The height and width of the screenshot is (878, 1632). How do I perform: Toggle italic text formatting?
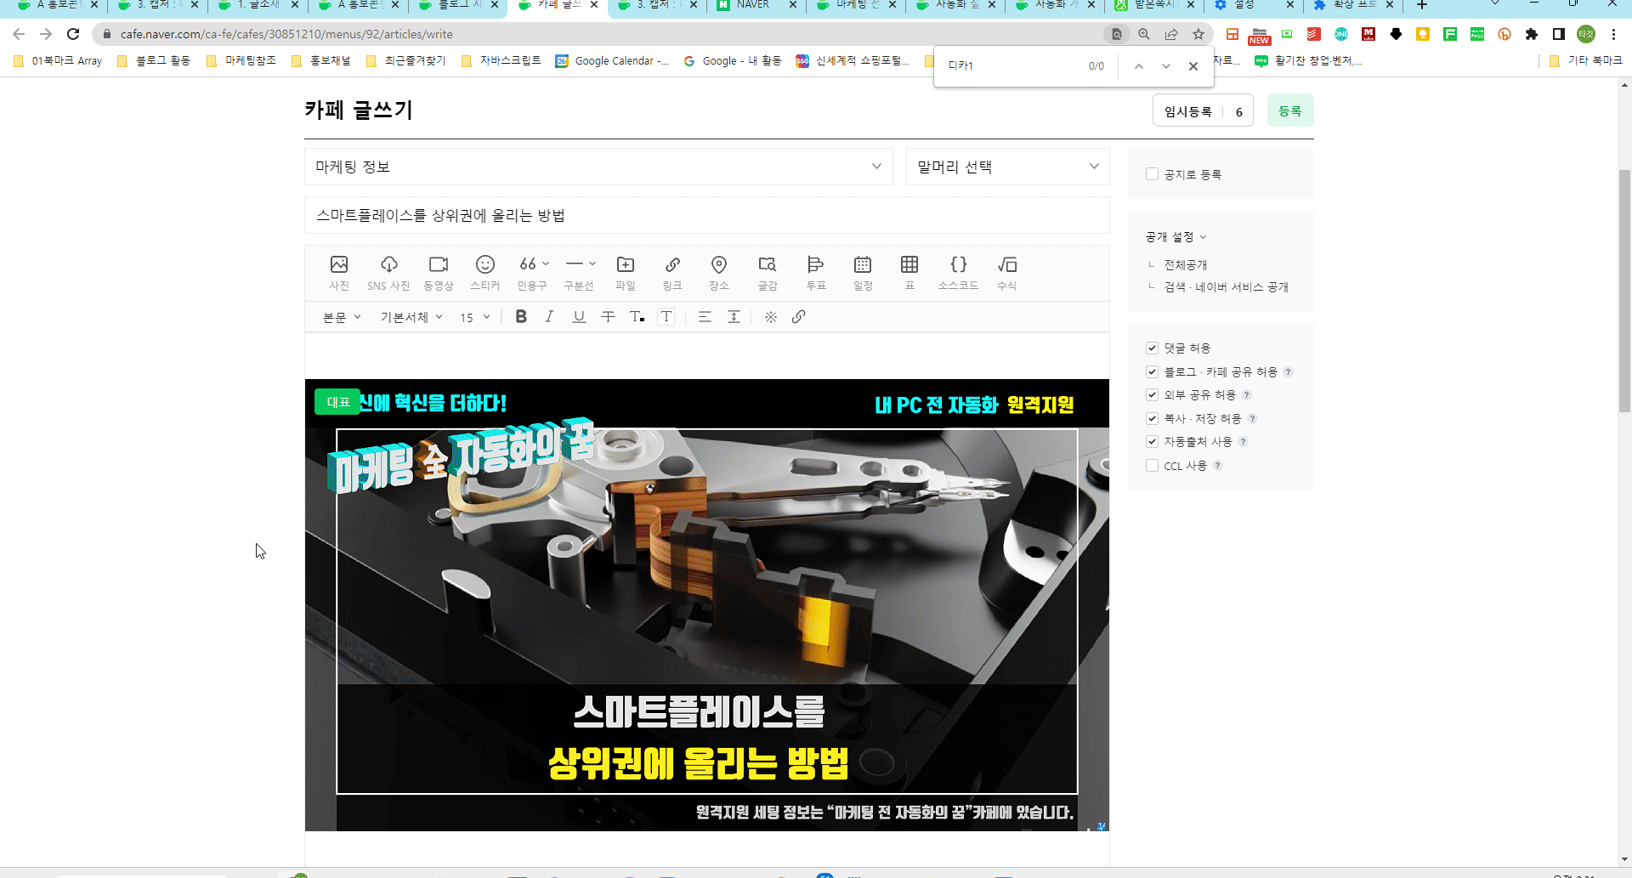click(549, 316)
